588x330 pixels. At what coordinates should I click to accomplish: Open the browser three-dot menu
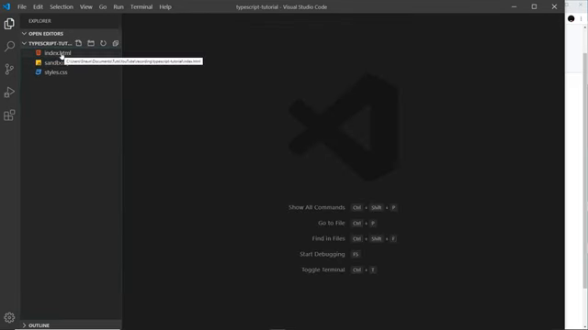pyautogui.click(x=581, y=18)
